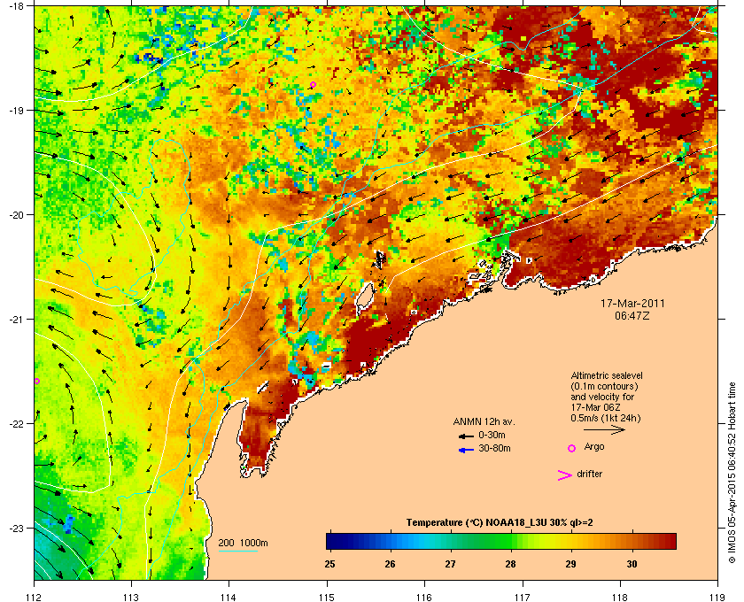Click the IMOS copyright timestamp text
744x602 pixels.
coord(732,471)
